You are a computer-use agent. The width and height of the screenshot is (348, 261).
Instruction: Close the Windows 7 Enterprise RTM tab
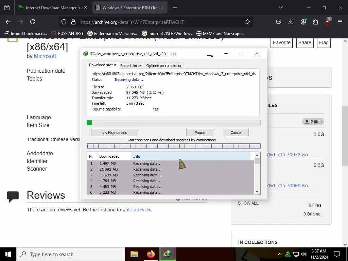(162, 8)
